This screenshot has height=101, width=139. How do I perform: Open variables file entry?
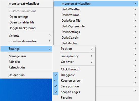[x=27, y=22]
